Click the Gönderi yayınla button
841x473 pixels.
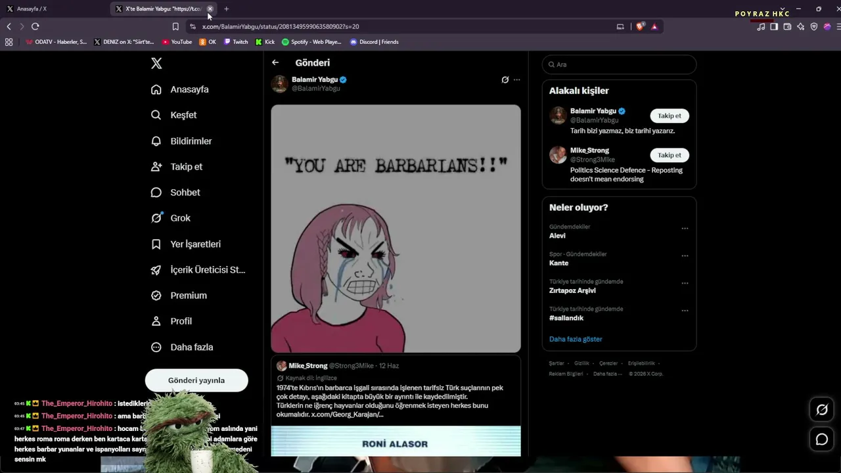[196, 380]
